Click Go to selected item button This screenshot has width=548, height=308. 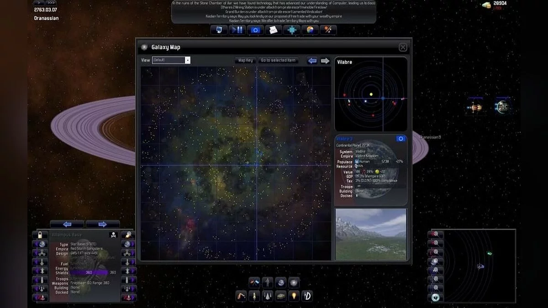[278, 60]
